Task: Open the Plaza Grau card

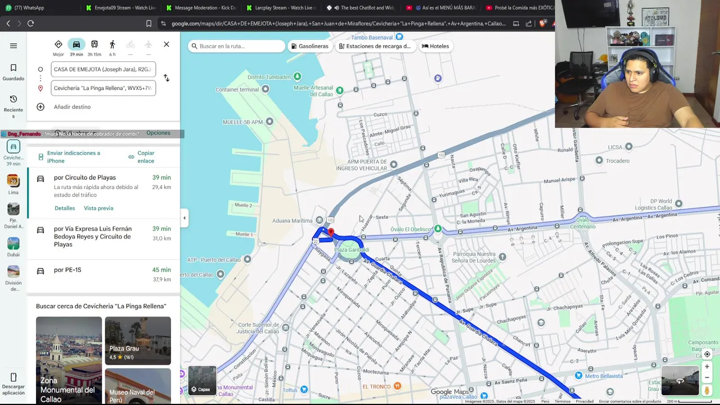Action: [x=138, y=341]
